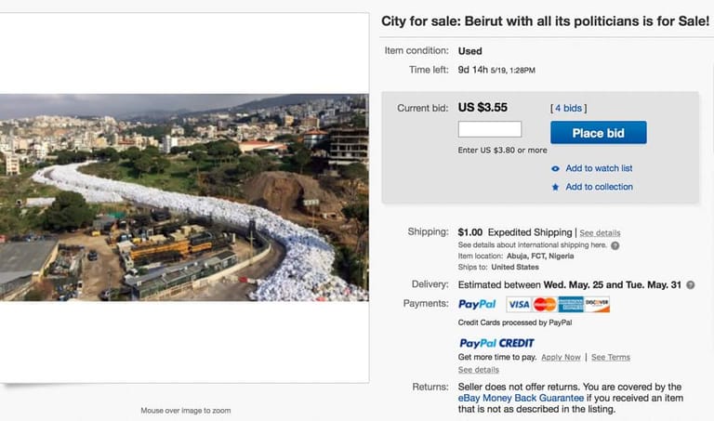Click the American Express card icon

point(571,304)
